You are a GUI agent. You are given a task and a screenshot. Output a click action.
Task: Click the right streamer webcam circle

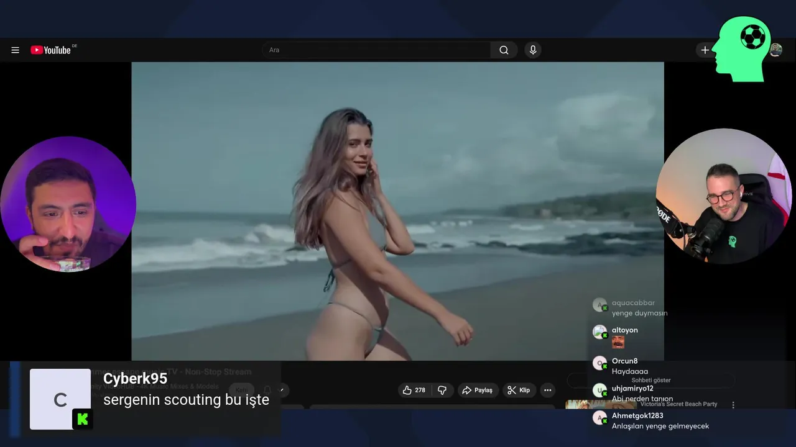[723, 197]
